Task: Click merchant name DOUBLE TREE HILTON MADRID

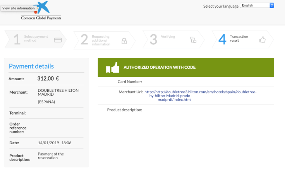Action: click(58, 92)
